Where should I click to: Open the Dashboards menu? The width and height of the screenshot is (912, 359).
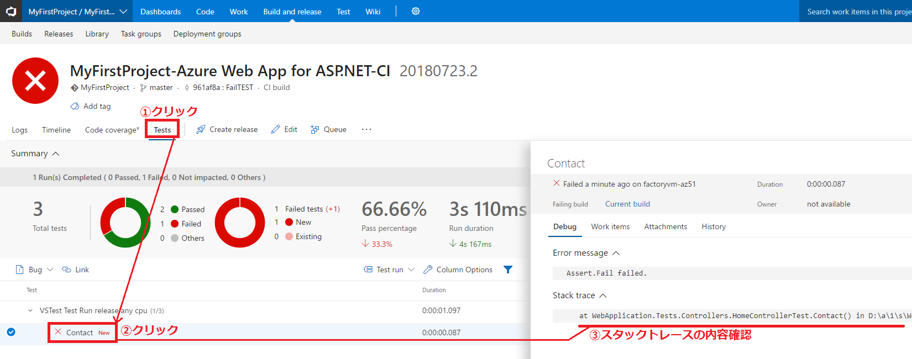[160, 12]
